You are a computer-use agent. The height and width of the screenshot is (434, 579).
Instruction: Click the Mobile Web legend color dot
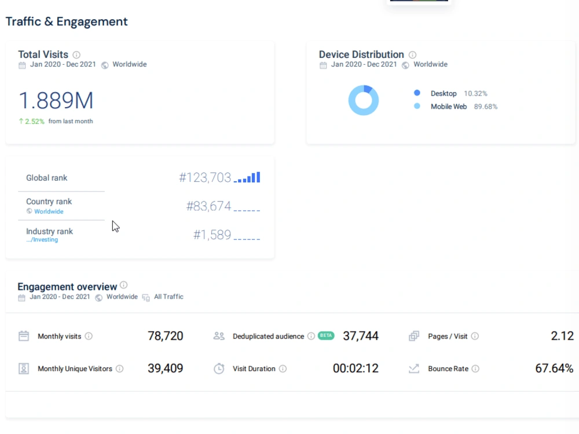tap(417, 106)
